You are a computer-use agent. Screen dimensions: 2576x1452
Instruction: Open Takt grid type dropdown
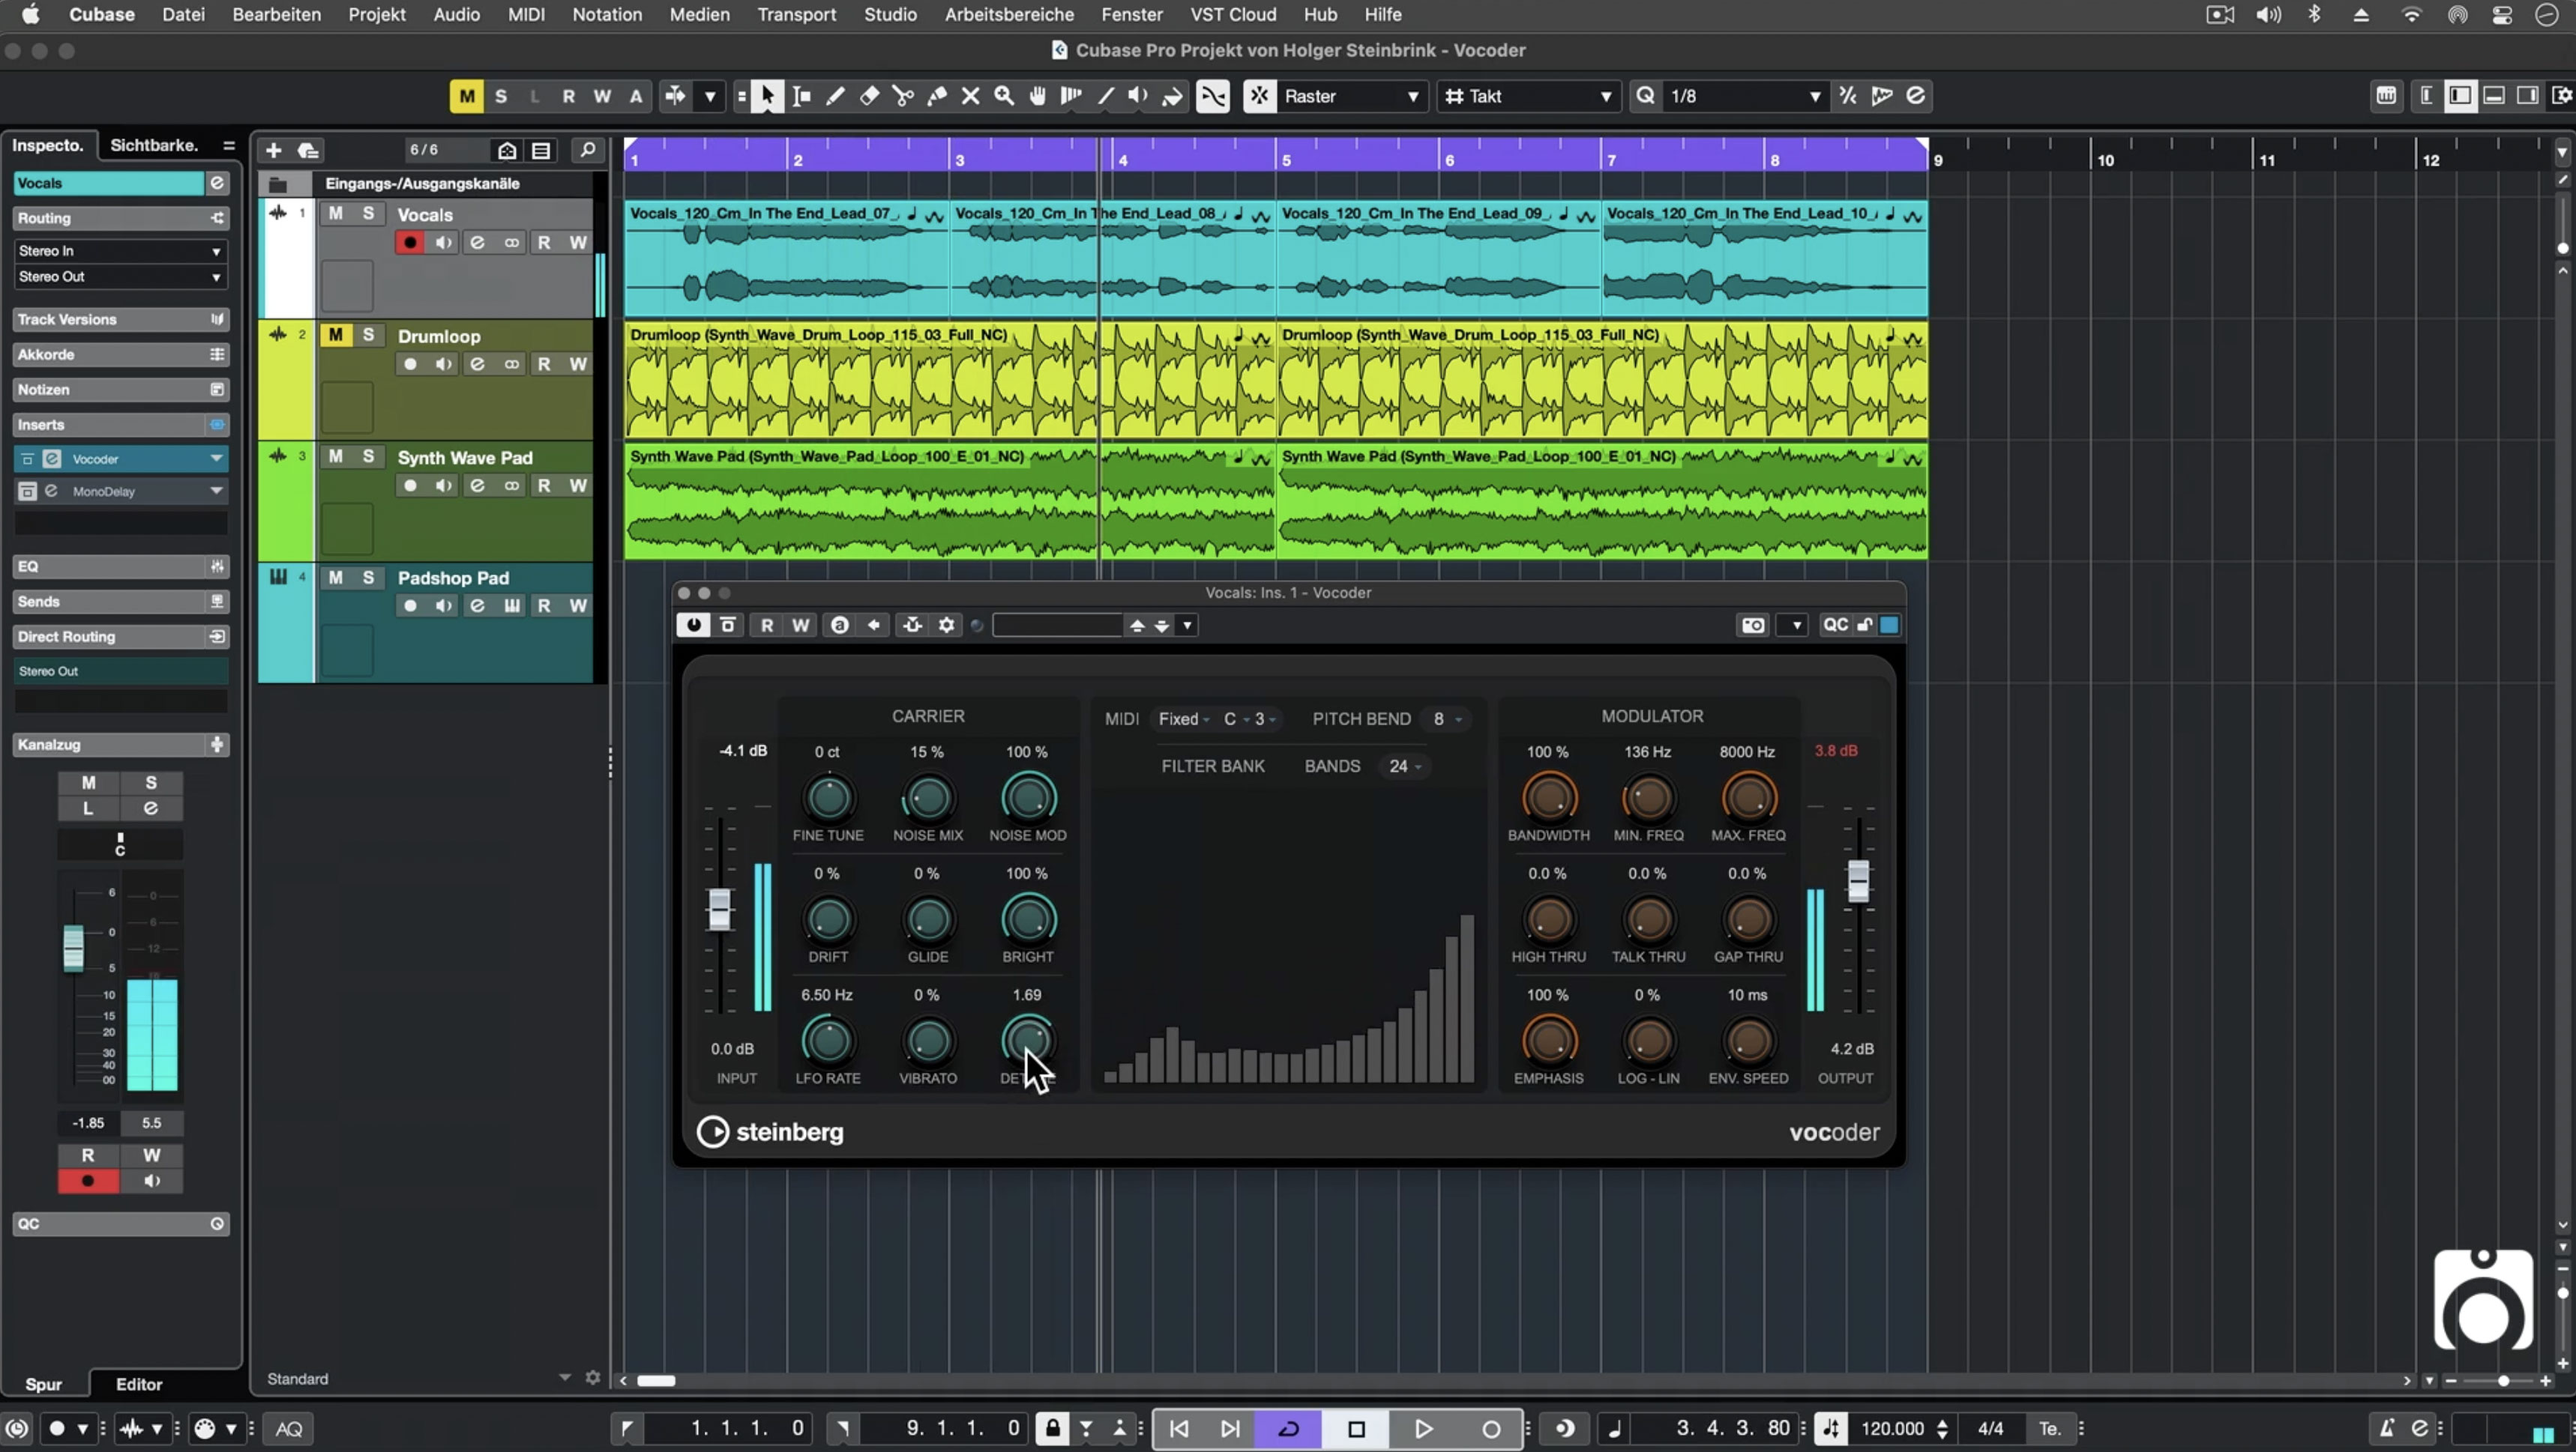pos(1529,96)
